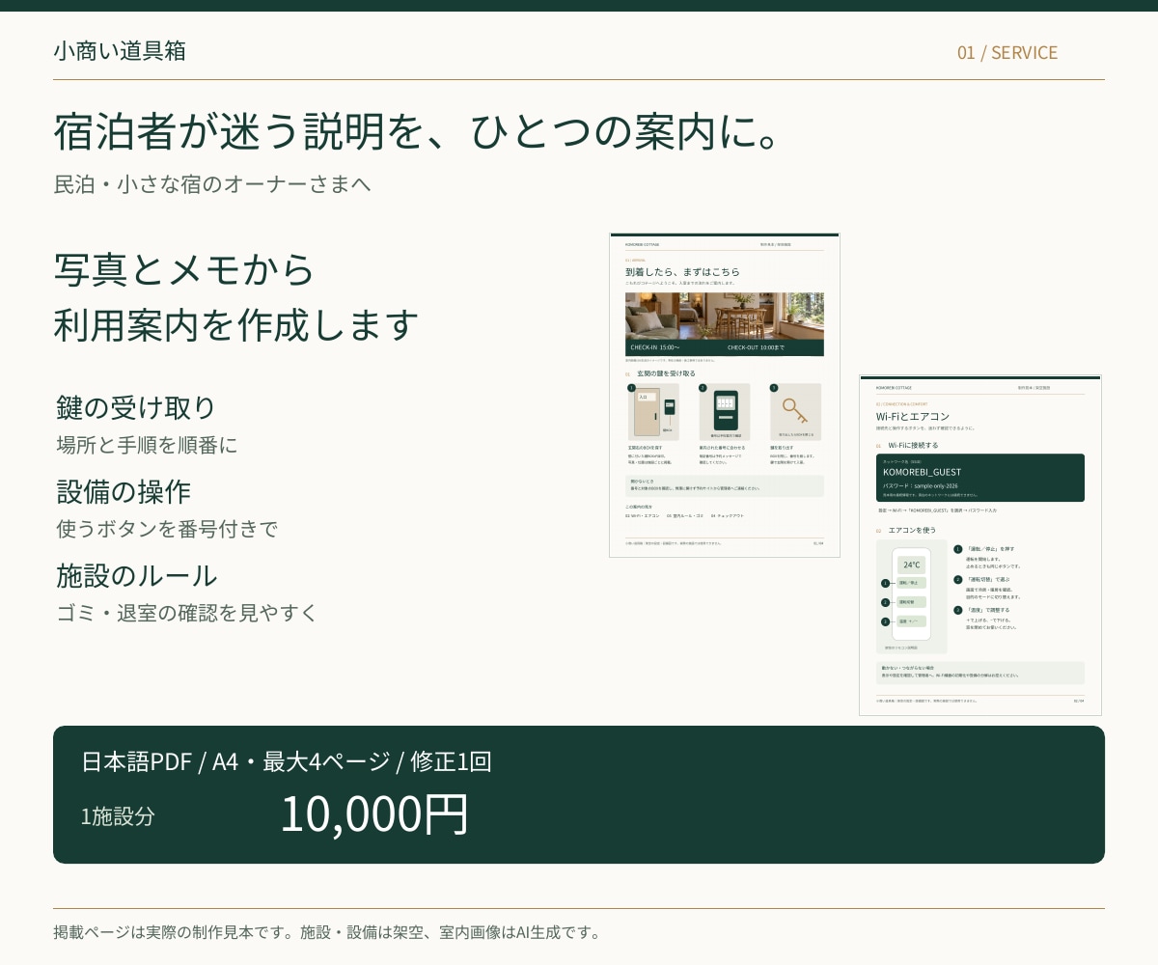Click the KOMOREBI_GUEST Wi-Fi network box

pos(980,478)
